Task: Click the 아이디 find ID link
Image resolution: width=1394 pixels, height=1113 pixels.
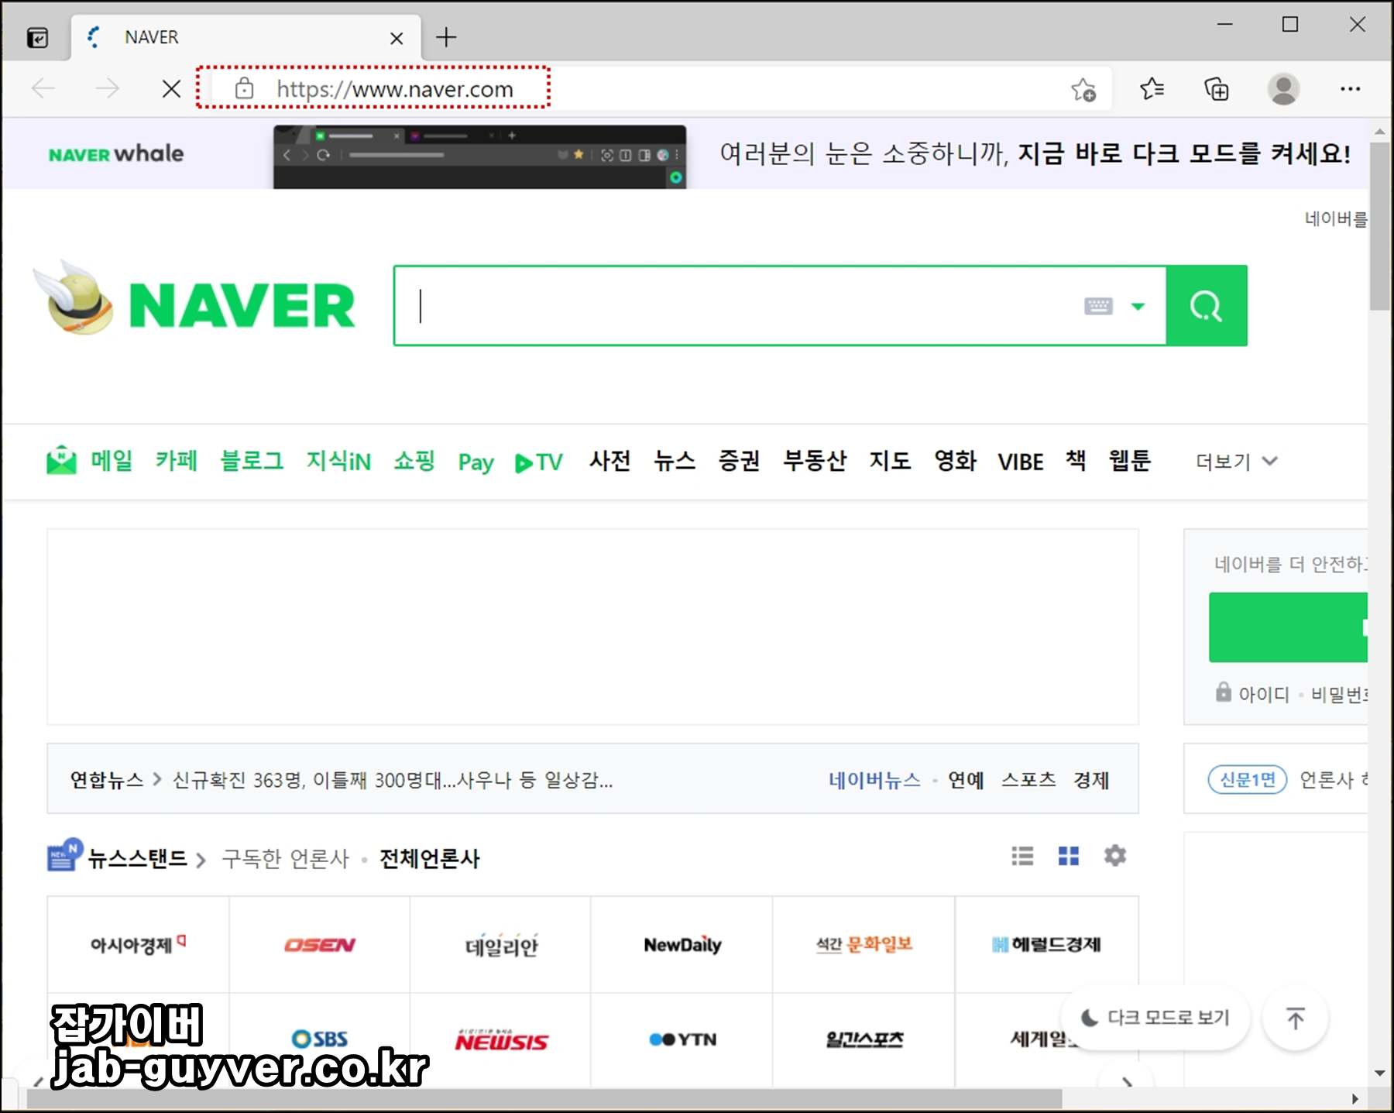Action: [x=1264, y=694]
